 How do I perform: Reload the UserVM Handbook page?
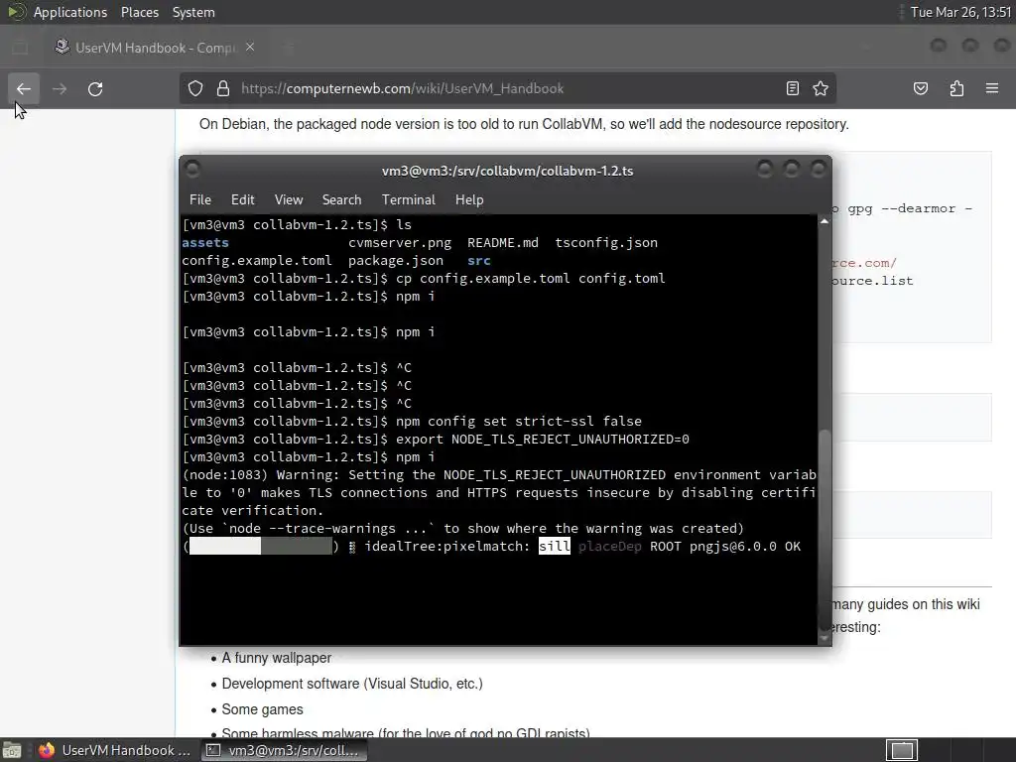95,88
